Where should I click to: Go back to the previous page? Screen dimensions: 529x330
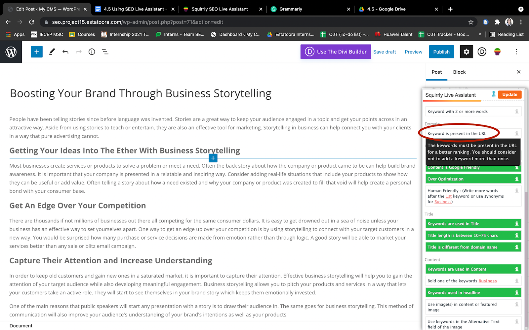coord(8,22)
